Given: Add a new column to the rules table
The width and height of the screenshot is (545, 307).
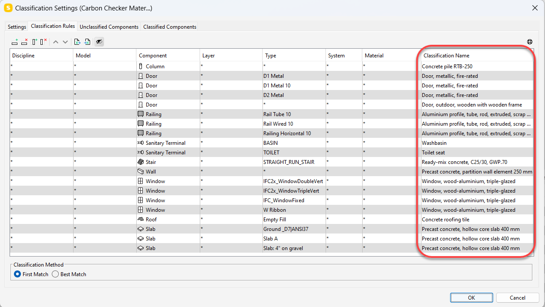Looking at the screenshot, I should pyautogui.click(x=34, y=42).
